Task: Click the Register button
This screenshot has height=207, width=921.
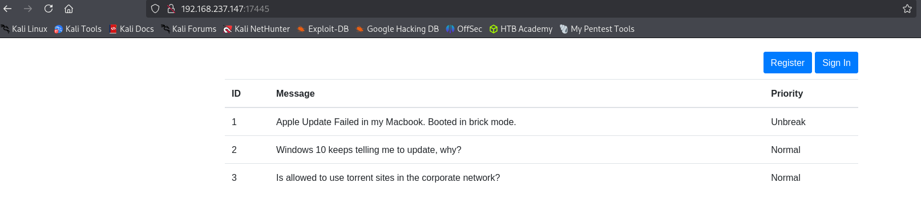Action: point(787,63)
